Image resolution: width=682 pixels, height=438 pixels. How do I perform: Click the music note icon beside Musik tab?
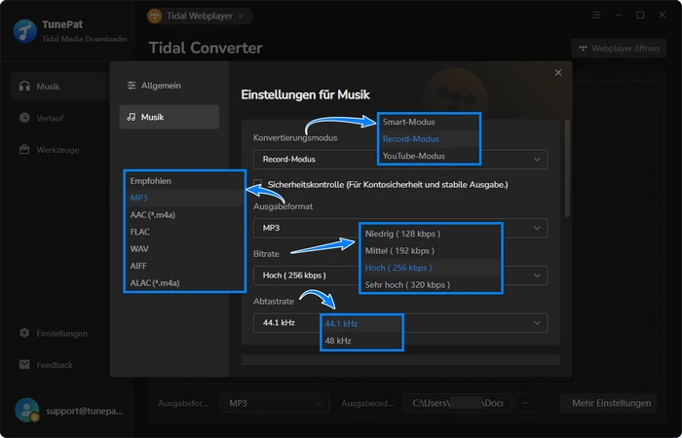tap(132, 117)
